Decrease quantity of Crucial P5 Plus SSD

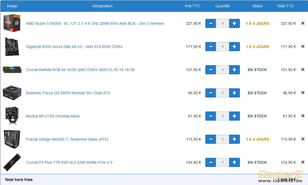pyautogui.click(x=211, y=162)
